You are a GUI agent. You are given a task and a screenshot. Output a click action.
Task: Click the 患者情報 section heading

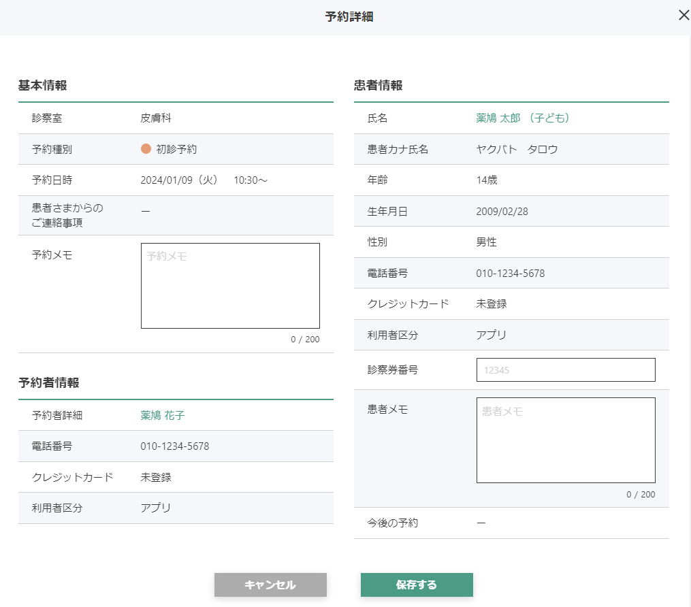[378, 85]
